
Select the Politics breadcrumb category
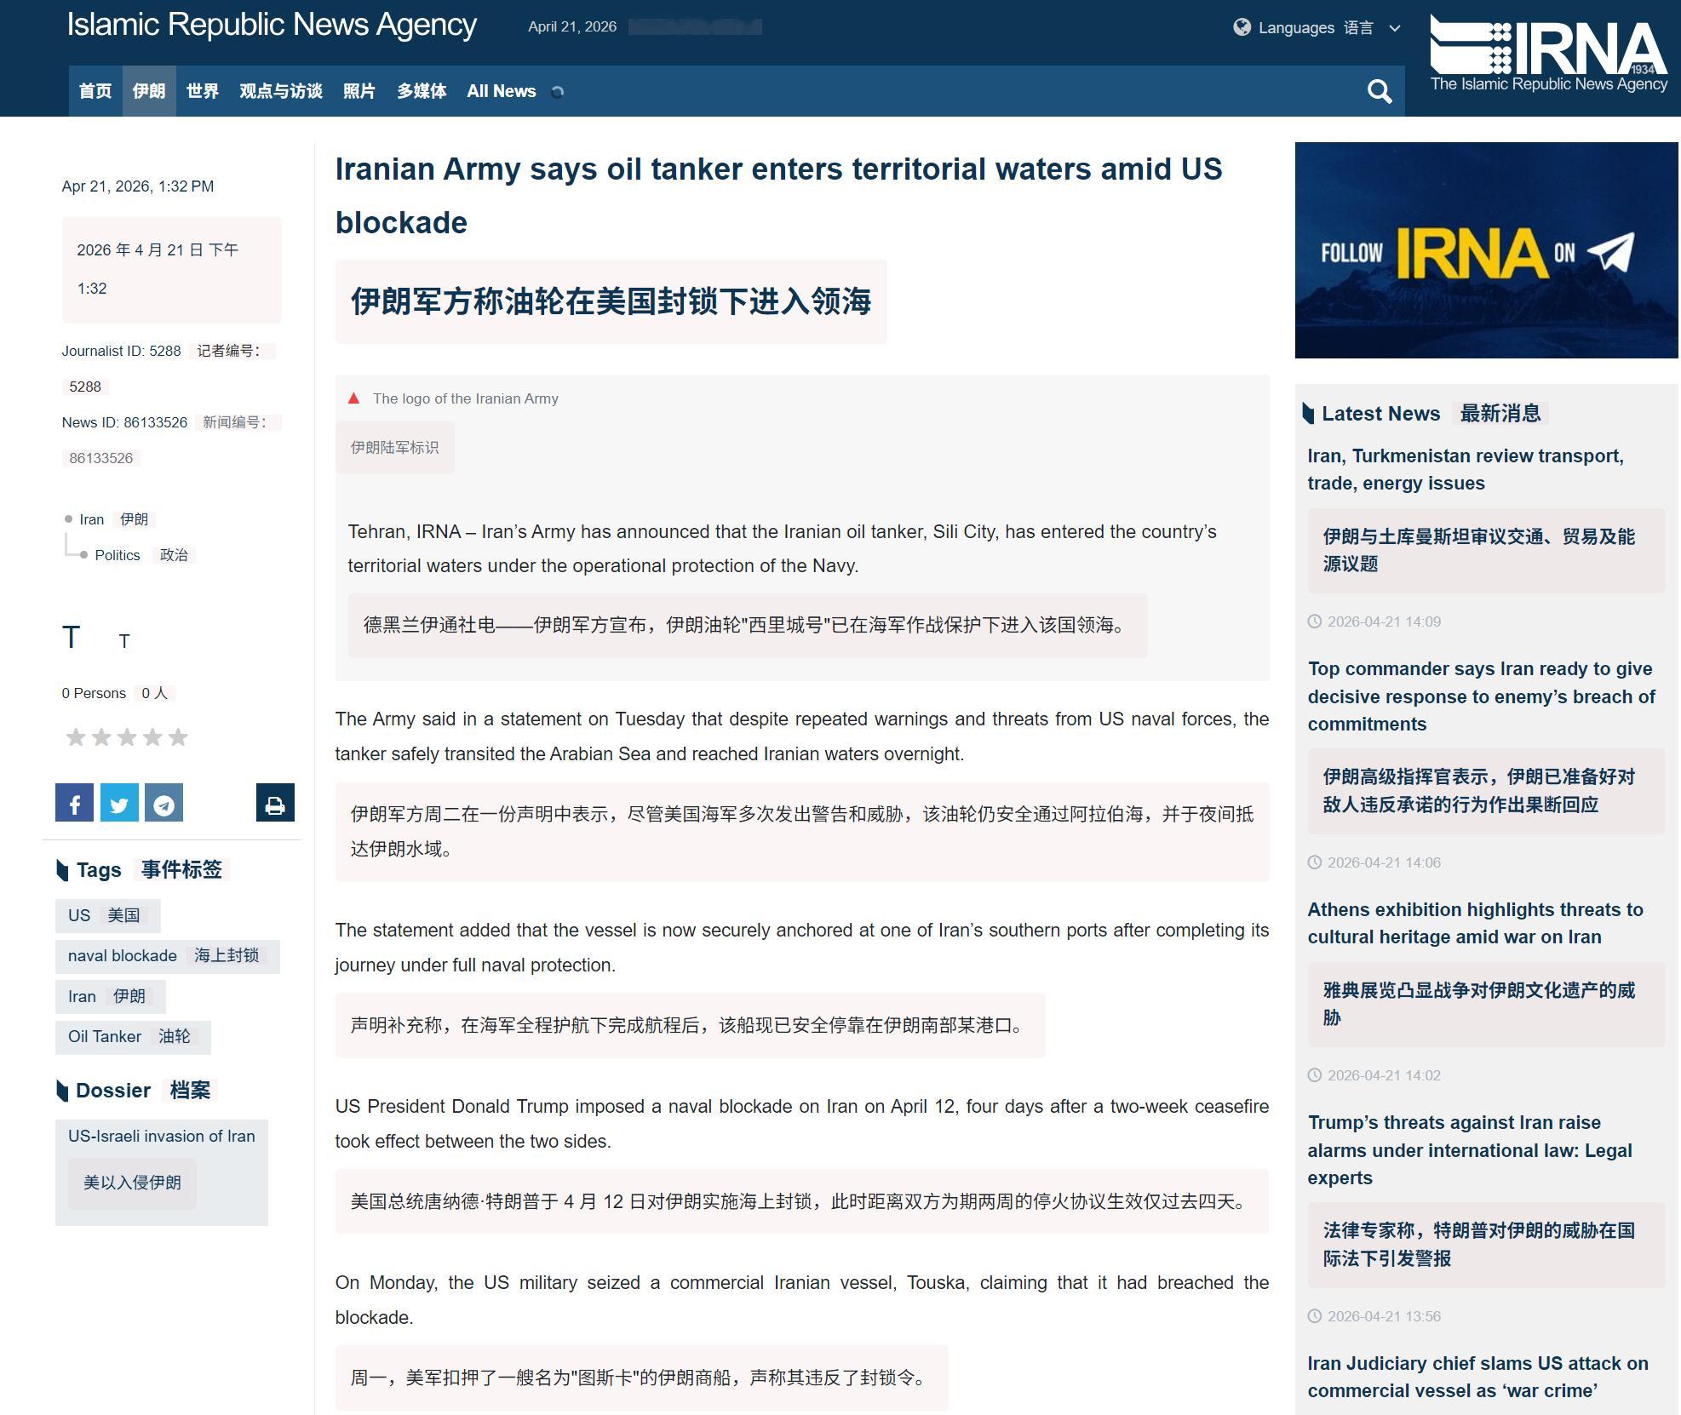click(x=118, y=554)
